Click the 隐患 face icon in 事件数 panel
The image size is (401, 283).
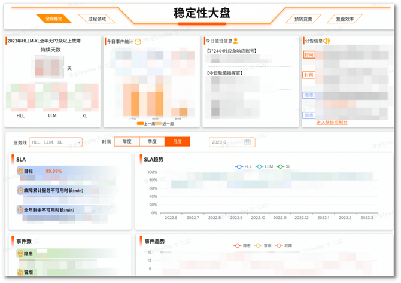coord(20,254)
